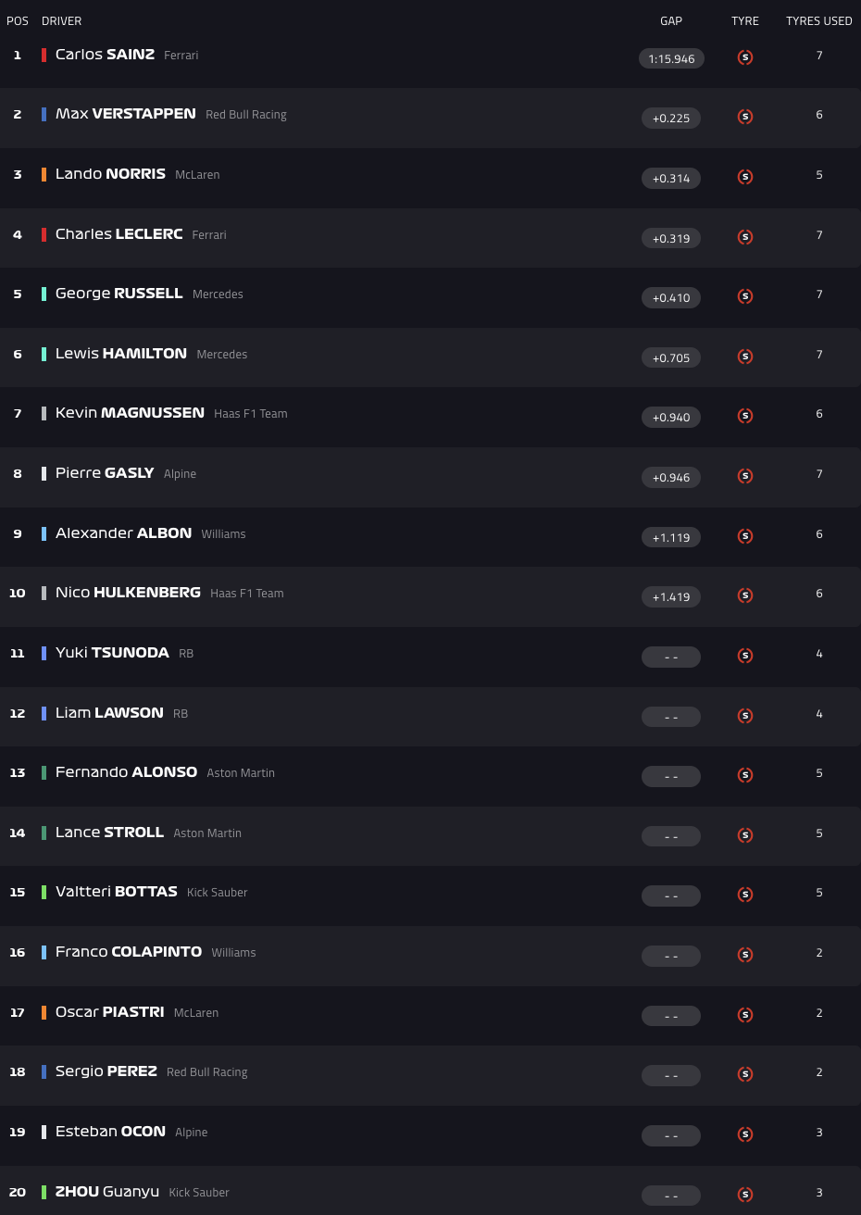Screen dimensions: 861x1215
Task: Click the orange McLaren color bar beside Lando Norris
Action: tap(44, 174)
